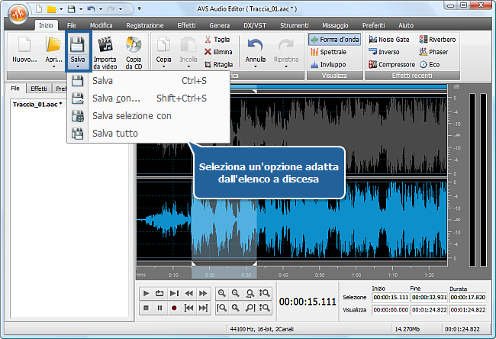Click the Copia copy icon
Screen dimensions: 496x339
point(163,44)
